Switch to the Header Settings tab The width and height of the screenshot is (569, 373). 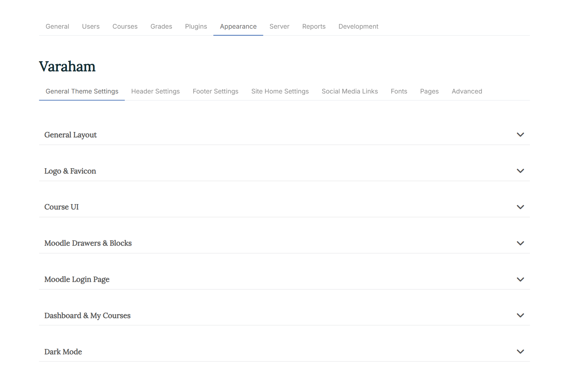[x=155, y=91]
